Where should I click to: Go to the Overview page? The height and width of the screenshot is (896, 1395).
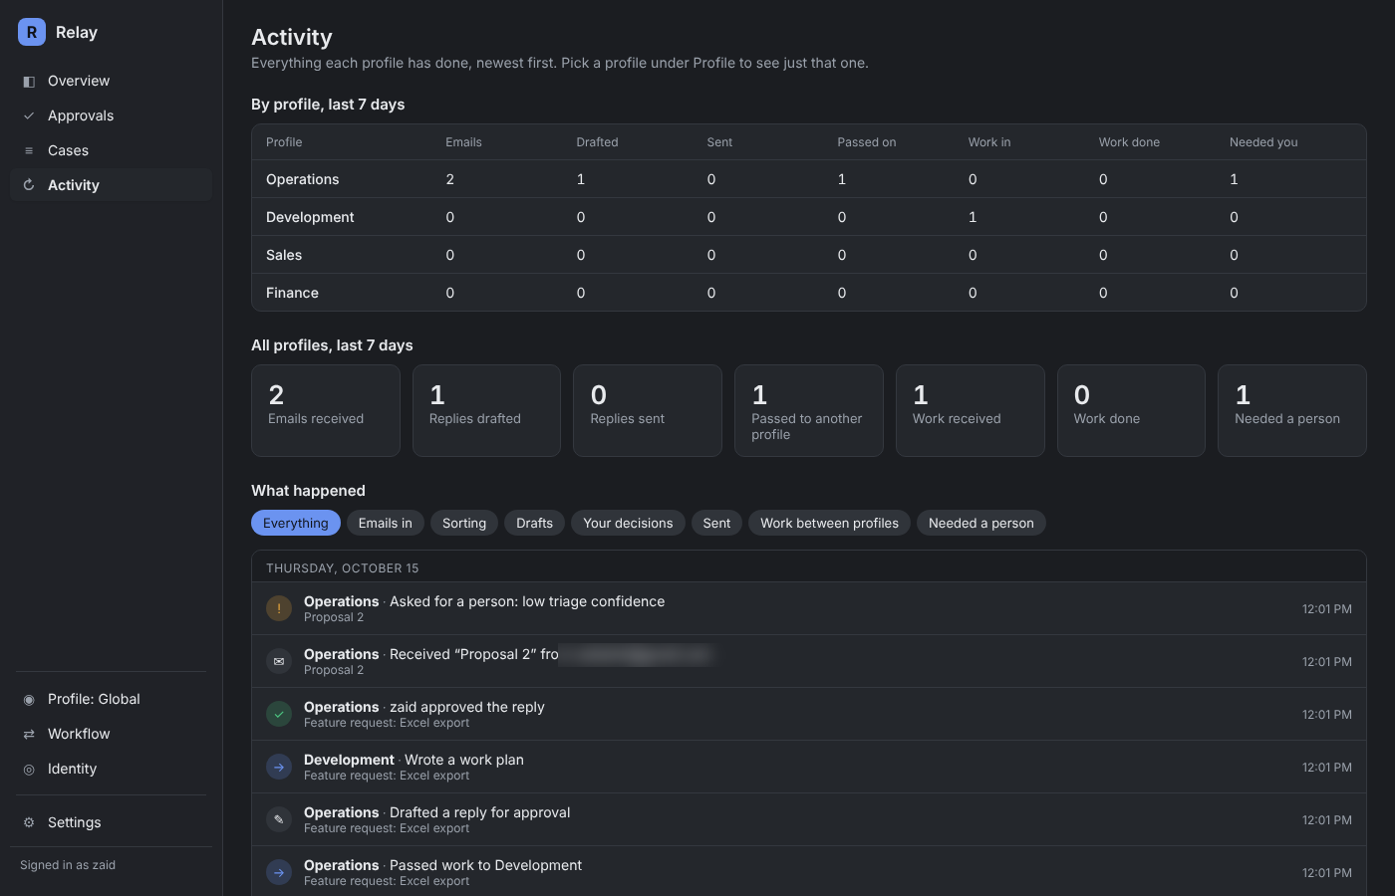[x=111, y=81]
